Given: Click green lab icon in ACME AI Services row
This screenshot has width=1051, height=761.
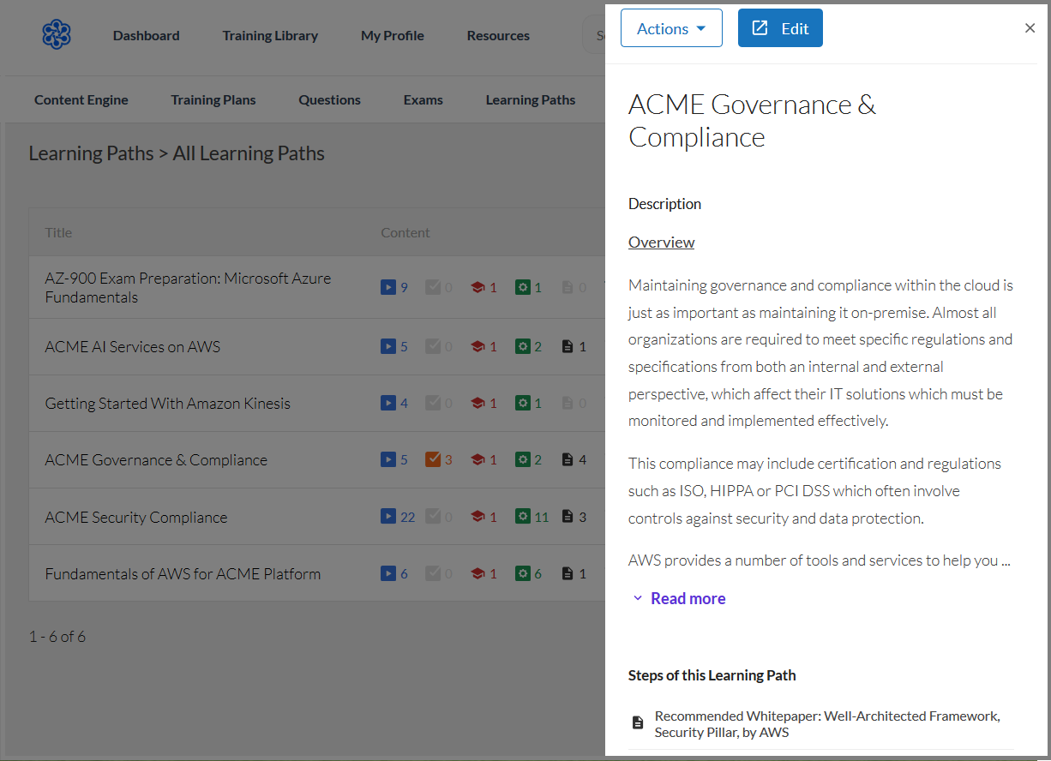Looking at the screenshot, I should pos(523,347).
